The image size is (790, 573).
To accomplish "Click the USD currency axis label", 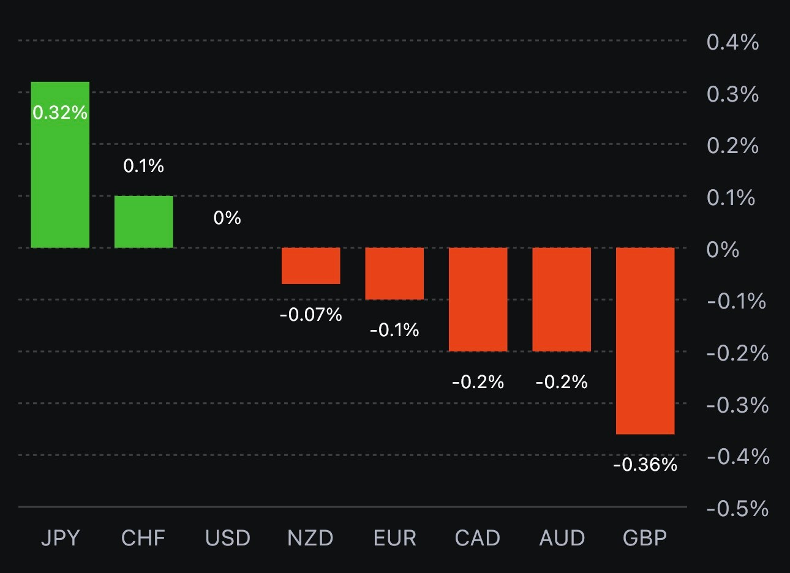I will pyautogui.click(x=227, y=538).
